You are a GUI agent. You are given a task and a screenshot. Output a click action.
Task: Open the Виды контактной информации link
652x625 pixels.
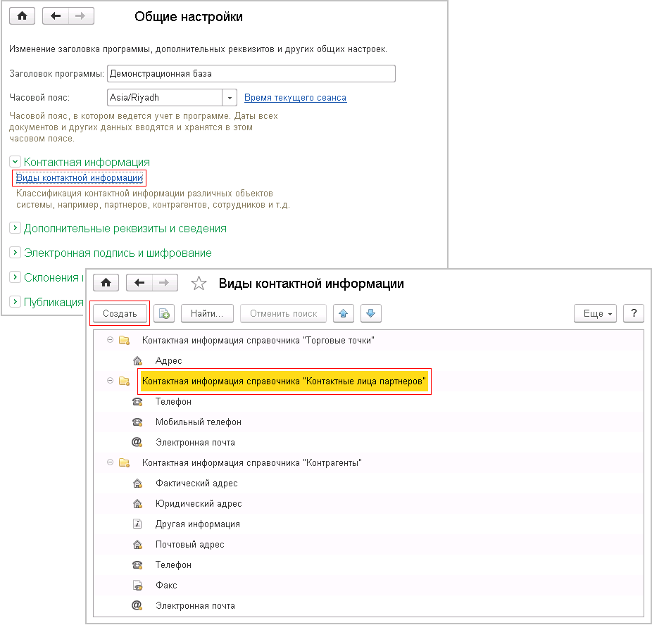tap(79, 177)
